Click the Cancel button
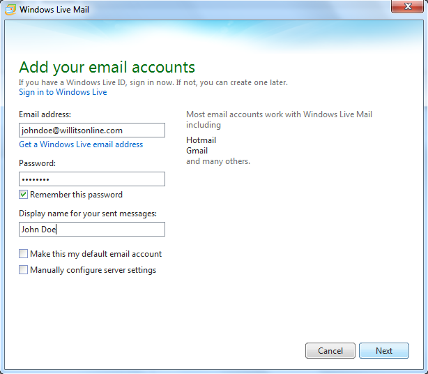Viewport: 428px width, 374px height. (x=330, y=350)
